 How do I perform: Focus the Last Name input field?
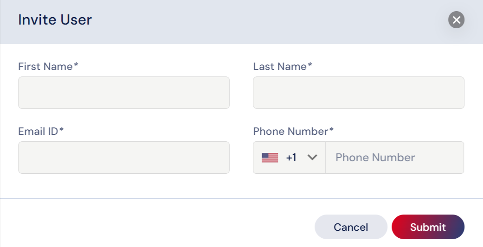[359, 93]
